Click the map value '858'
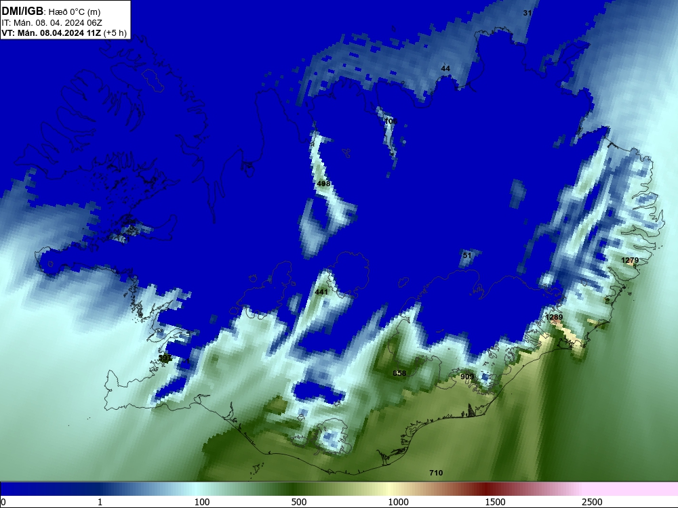Viewport: 678px width, 508px height. [399, 373]
